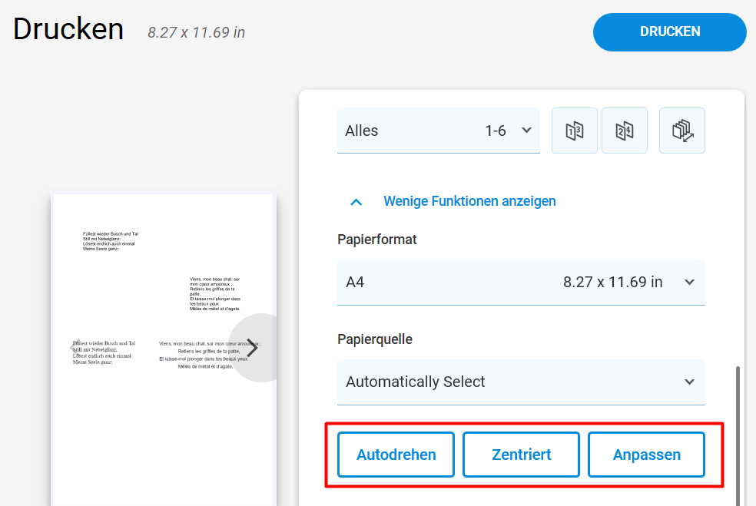The height and width of the screenshot is (506, 756).
Task: Select the even pages only icon
Action: point(625,131)
